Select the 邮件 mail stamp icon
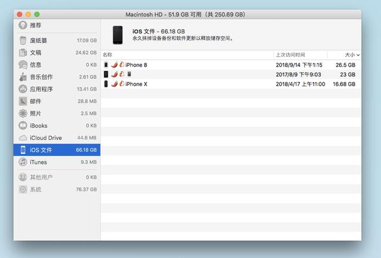The height and width of the screenshot is (258, 381). click(x=23, y=101)
